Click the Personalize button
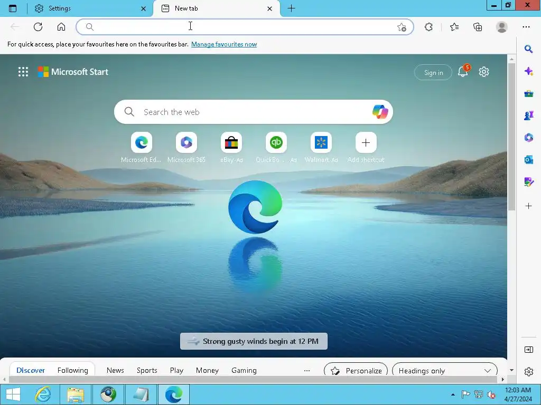 [356, 371]
